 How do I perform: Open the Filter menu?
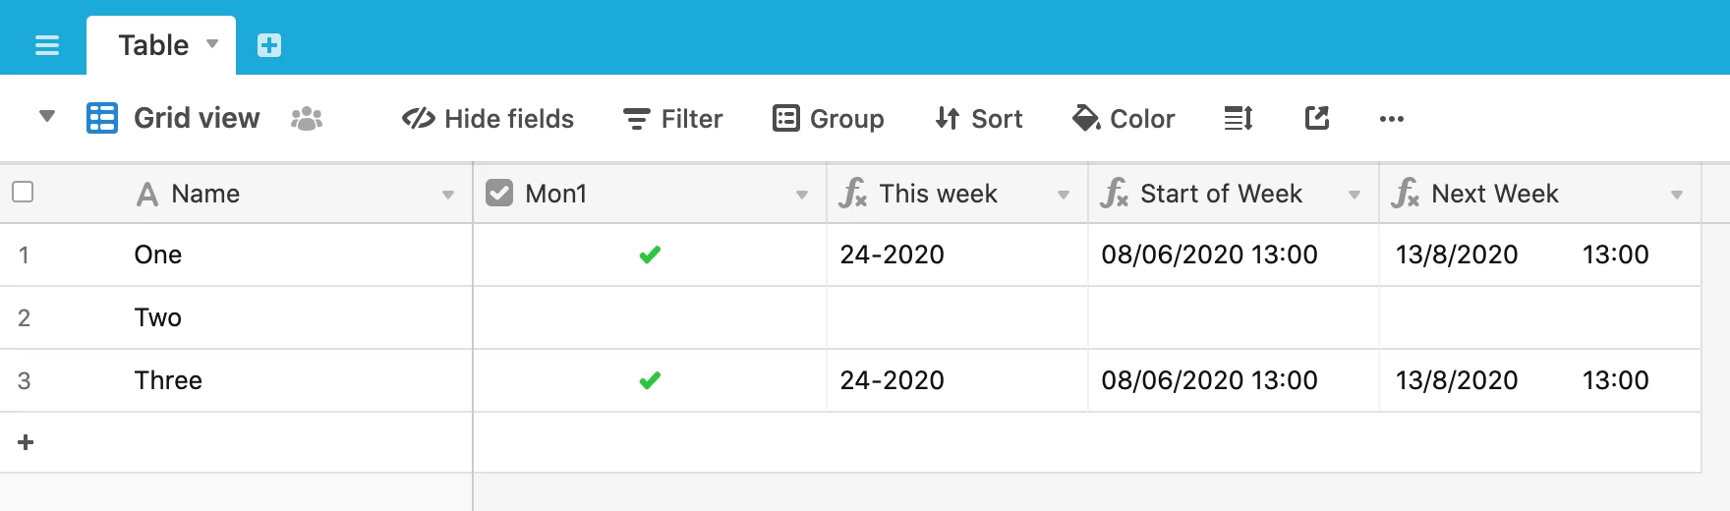(x=673, y=119)
